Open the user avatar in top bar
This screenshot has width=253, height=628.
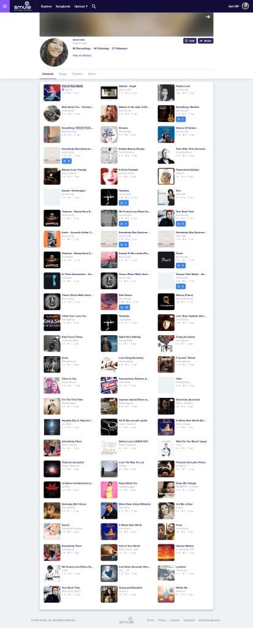tap(246, 6)
